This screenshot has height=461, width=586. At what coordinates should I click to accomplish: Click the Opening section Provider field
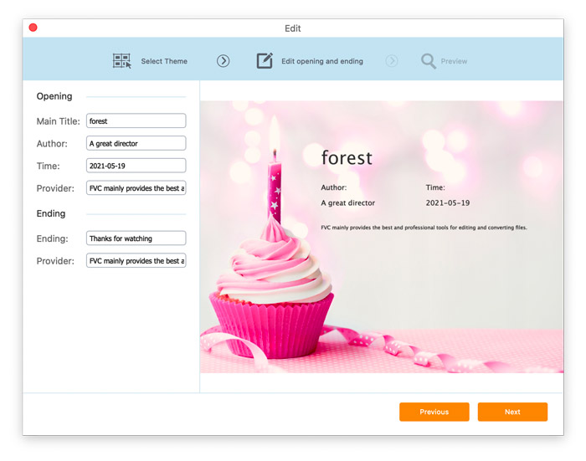tap(136, 188)
